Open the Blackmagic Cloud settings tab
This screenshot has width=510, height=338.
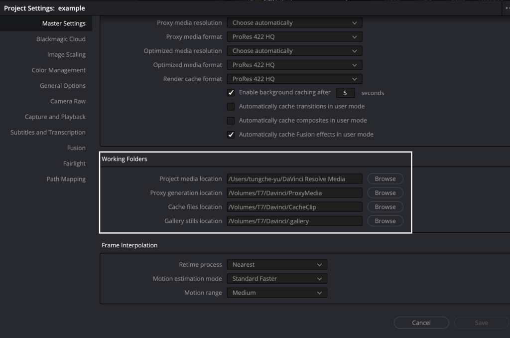click(x=61, y=39)
